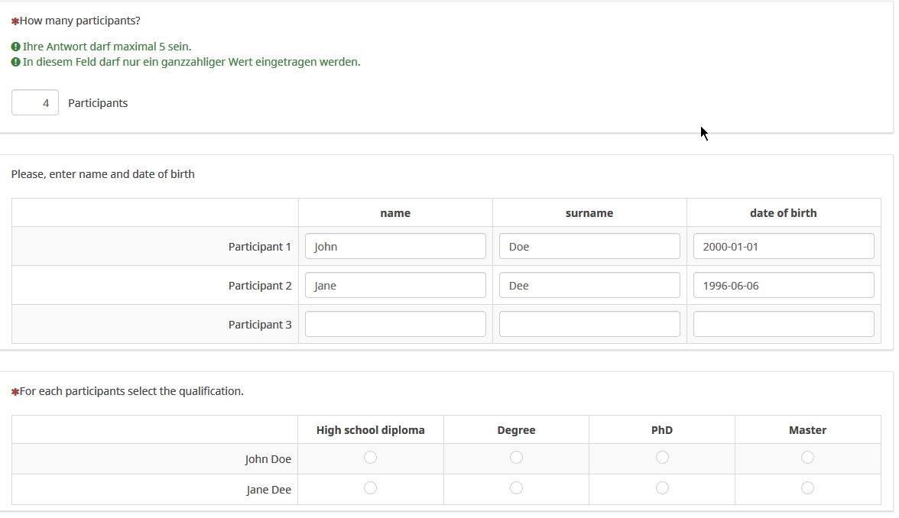Click the Participants number input field
Image resolution: width=899 pixels, height=518 pixels.
pos(35,103)
